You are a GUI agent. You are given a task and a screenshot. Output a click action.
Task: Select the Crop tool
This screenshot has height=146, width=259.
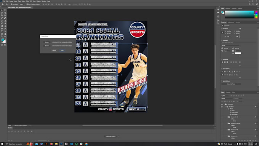tap(2, 15)
